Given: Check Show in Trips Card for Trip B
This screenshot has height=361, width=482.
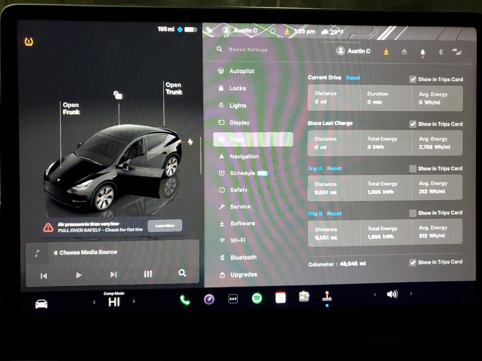Looking at the screenshot, I should click(x=413, y=213).
